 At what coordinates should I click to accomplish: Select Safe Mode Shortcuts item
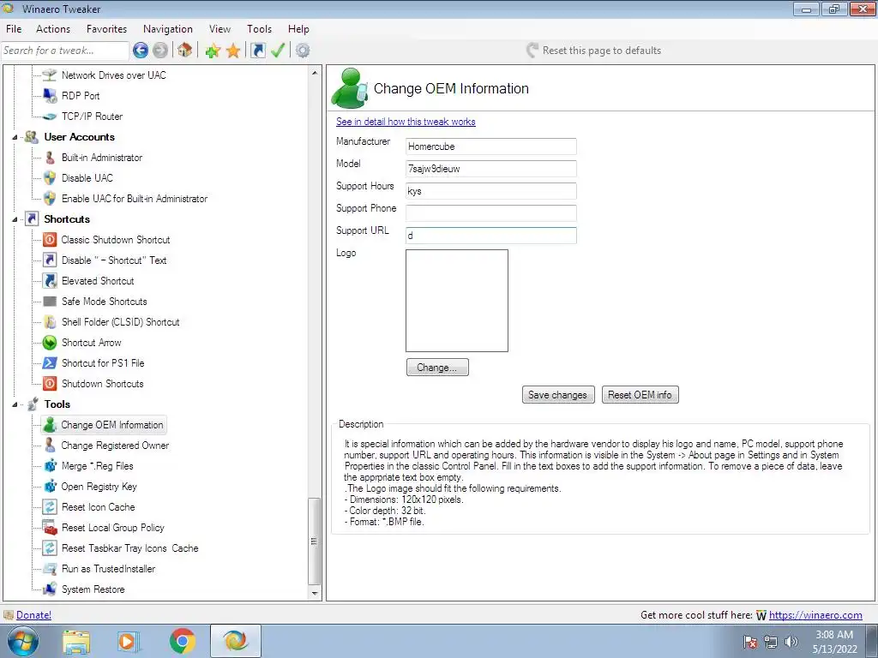(x=104, y=302)
